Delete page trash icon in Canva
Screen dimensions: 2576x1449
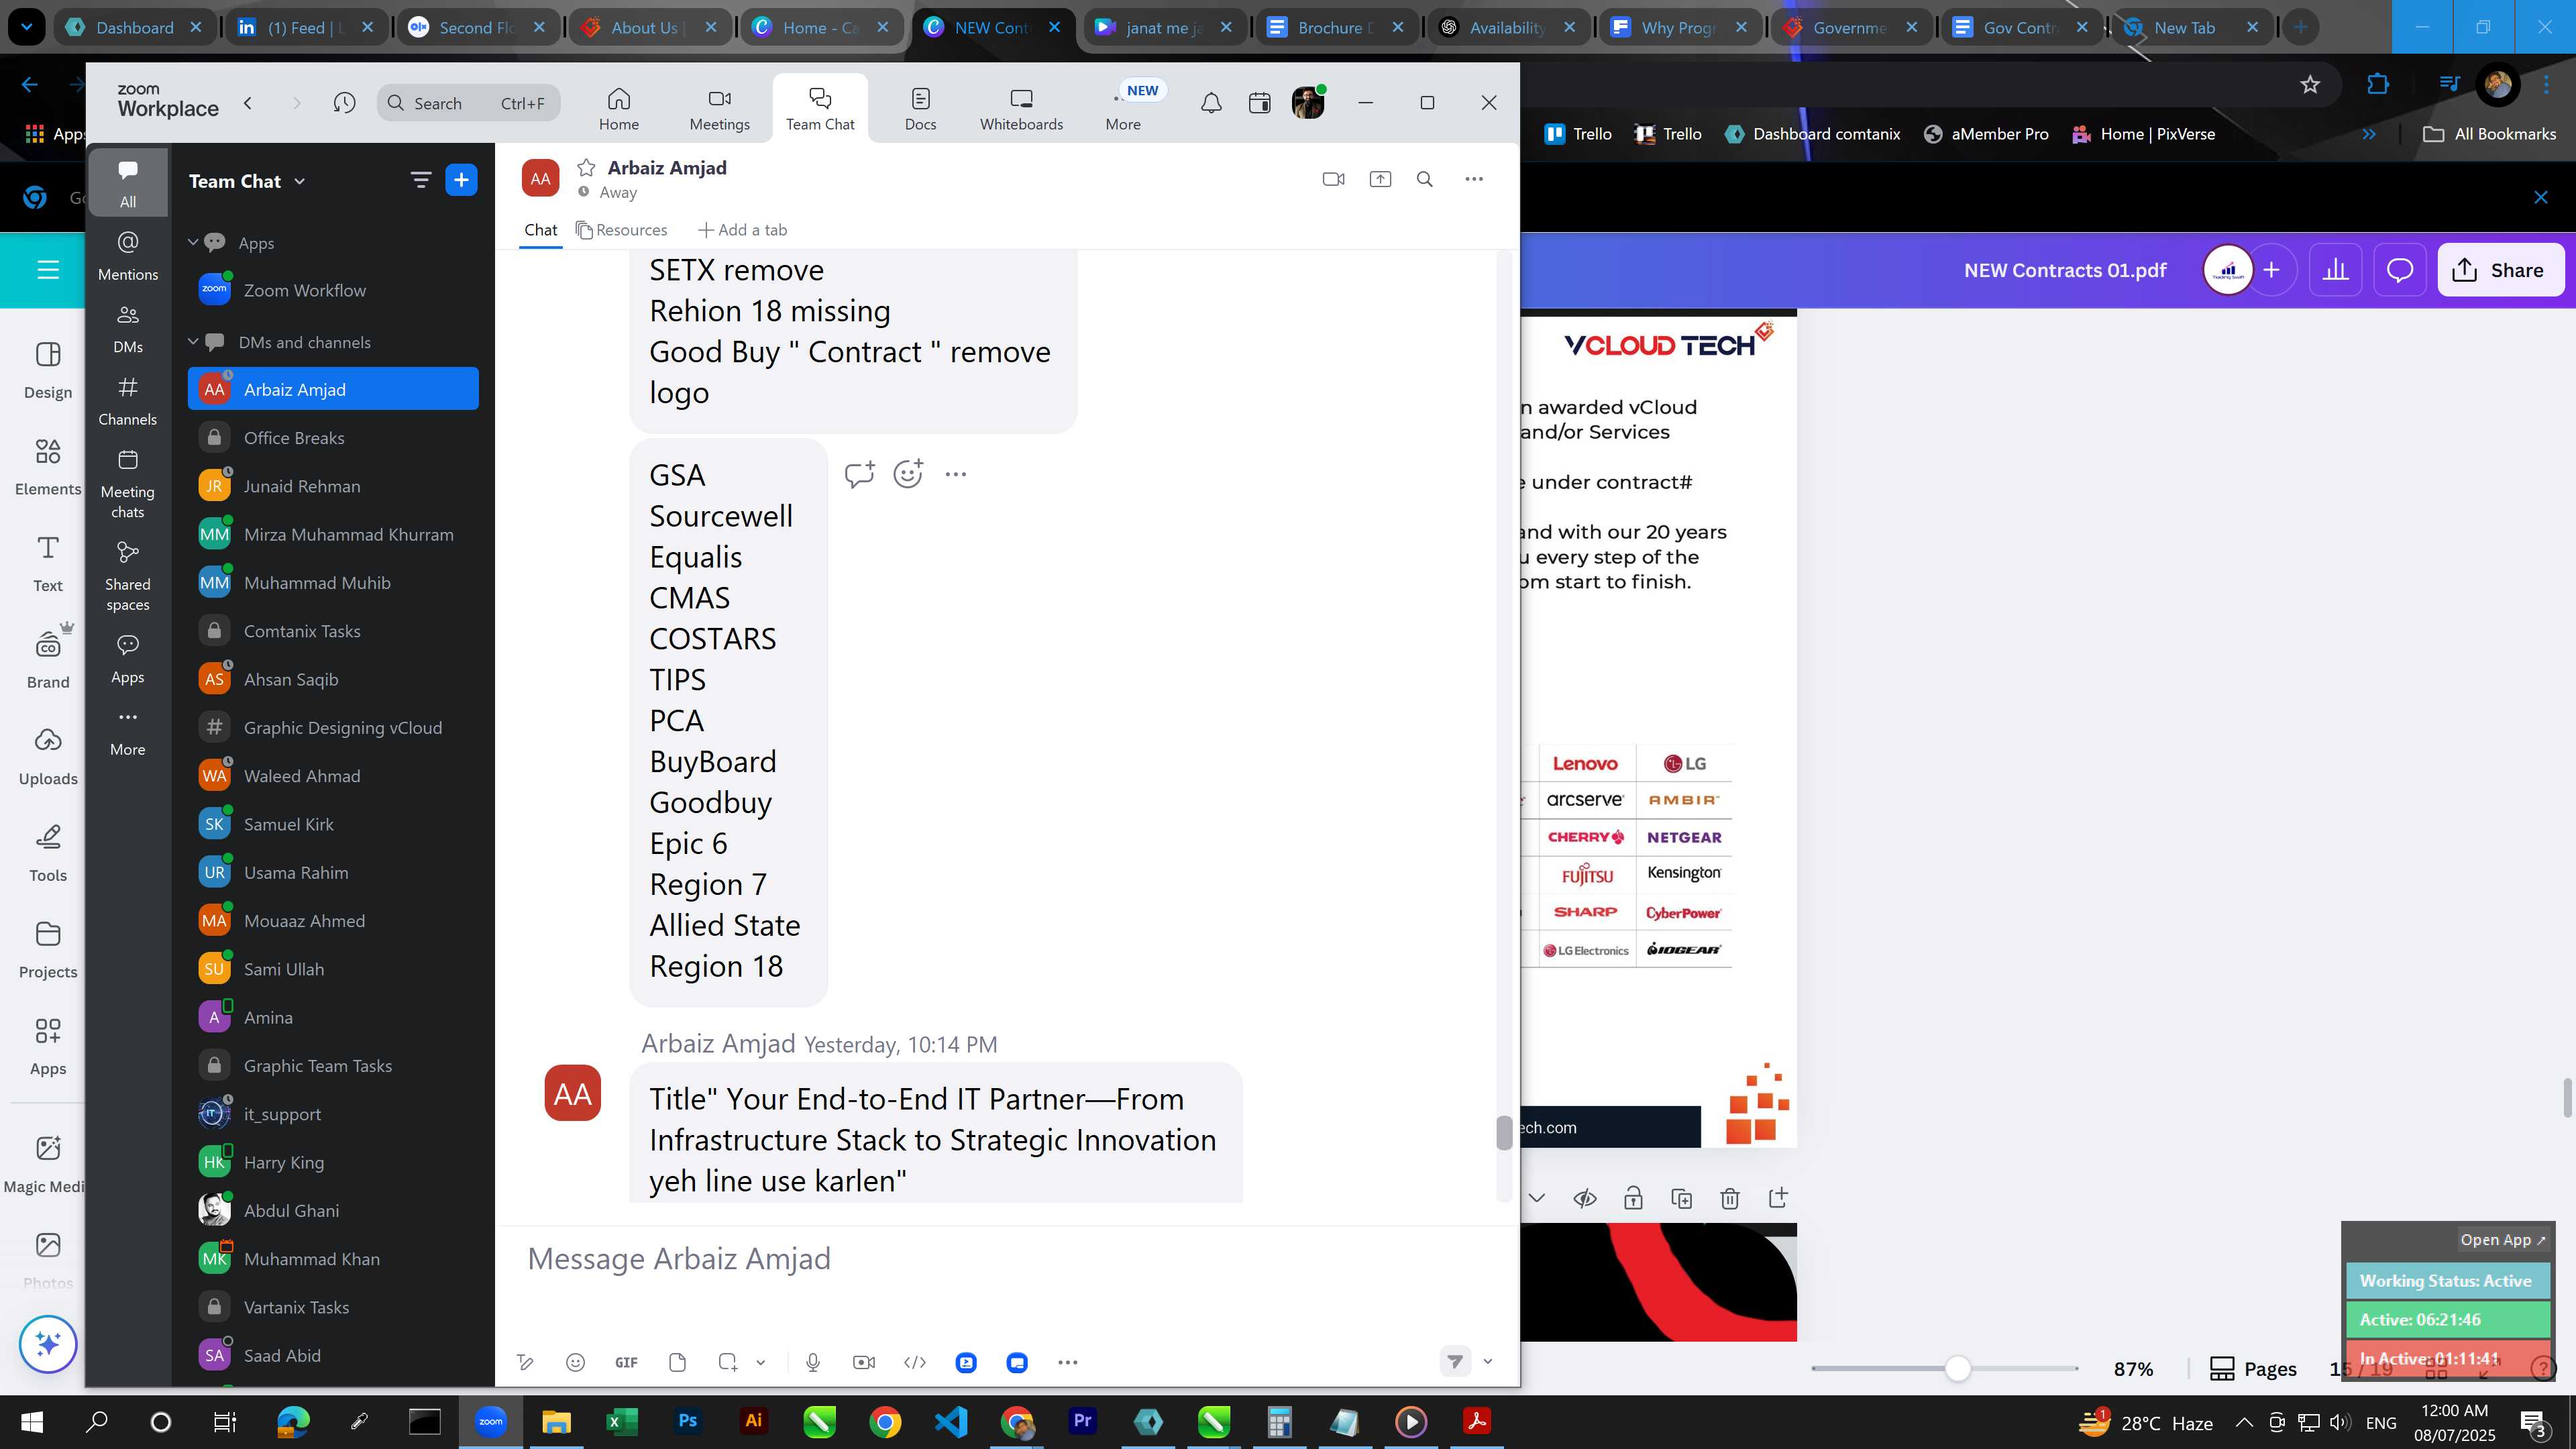[x=1730, y=1198]
